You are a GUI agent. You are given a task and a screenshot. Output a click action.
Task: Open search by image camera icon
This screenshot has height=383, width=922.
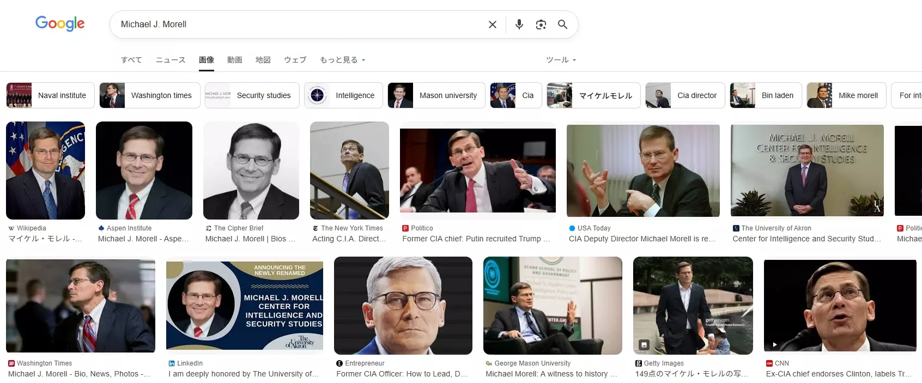[x=541, y=25]
